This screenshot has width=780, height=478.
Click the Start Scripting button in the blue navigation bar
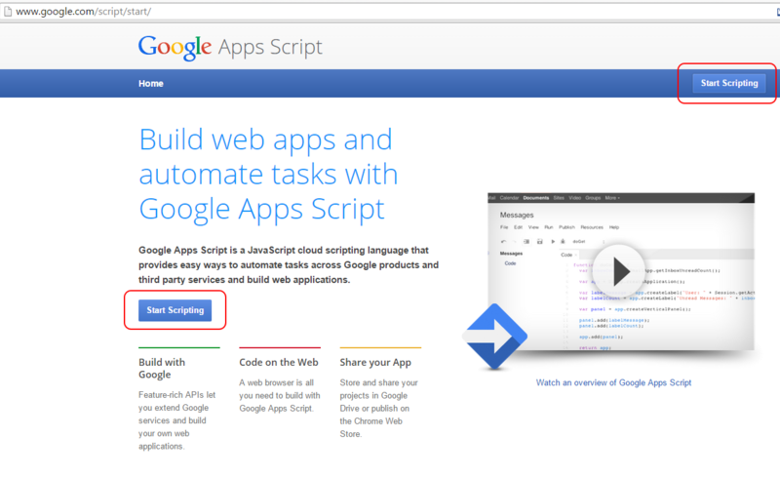pos(728,83)
